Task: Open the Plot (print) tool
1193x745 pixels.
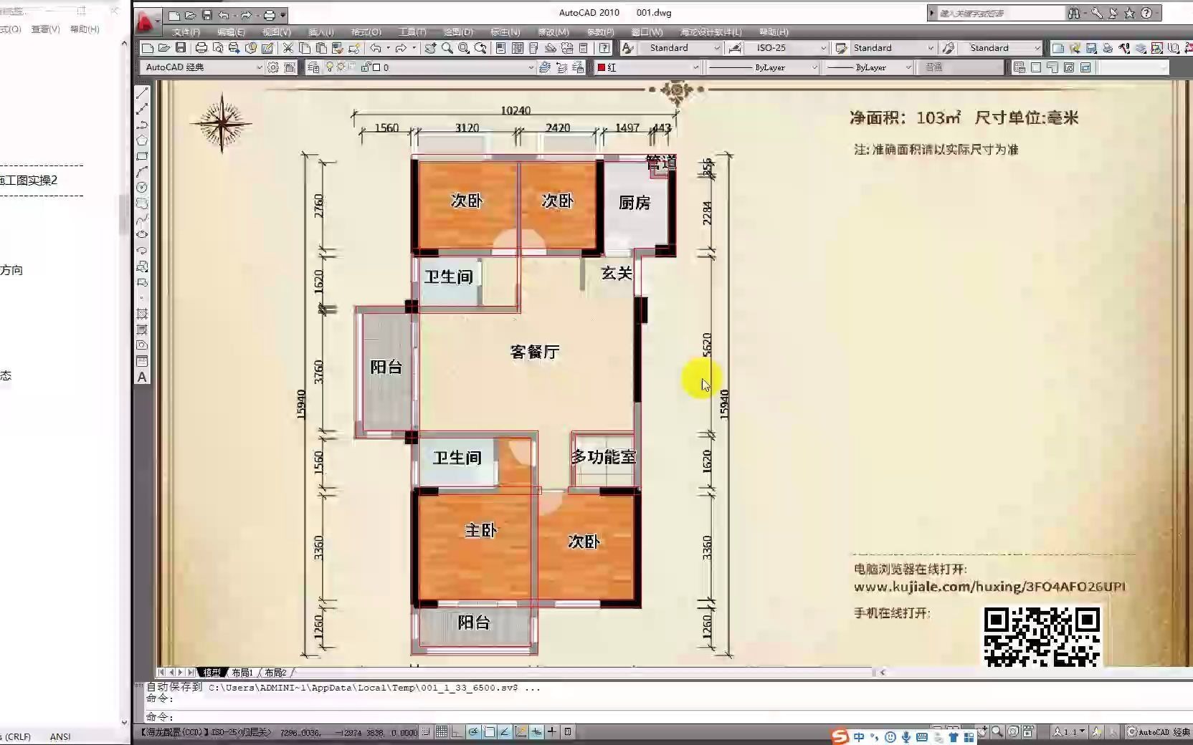Action: point(202,48)
